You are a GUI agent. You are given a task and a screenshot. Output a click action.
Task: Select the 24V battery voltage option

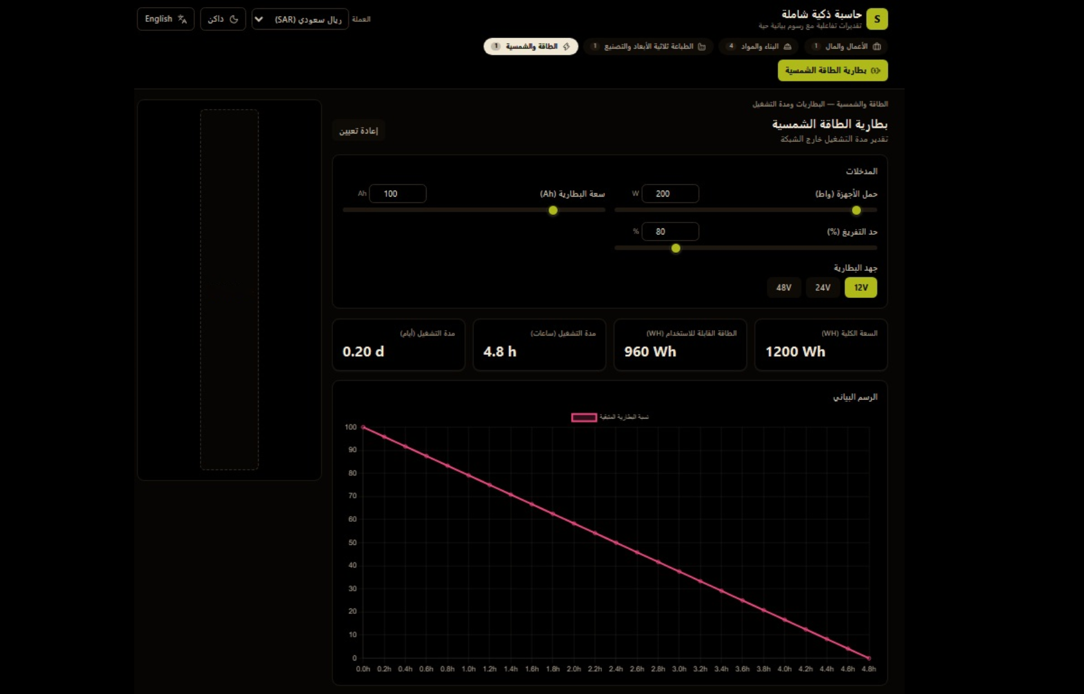tap(823, 288)
